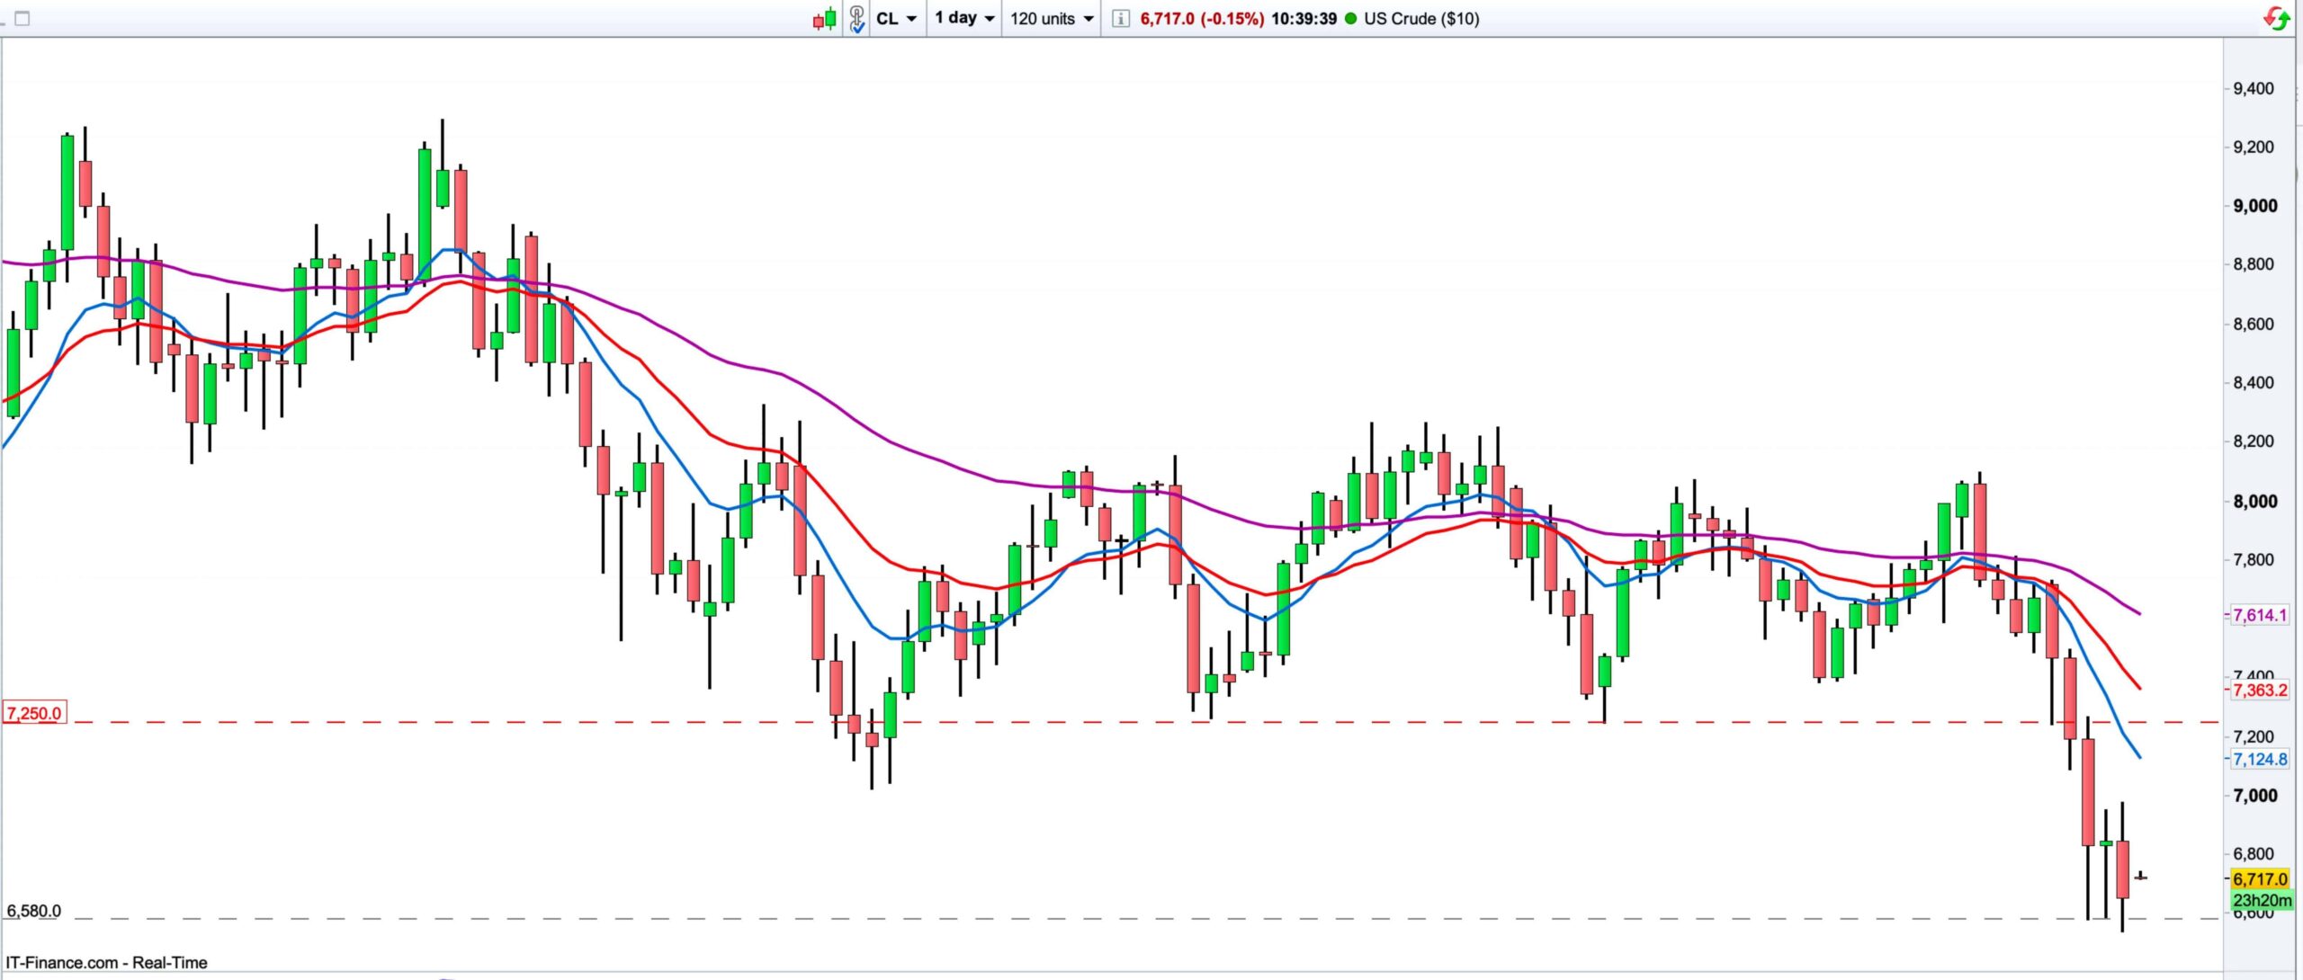Open the CL symbol dropdown
Viewport: 2303px width, 980px height.
(x=896, y=18)
